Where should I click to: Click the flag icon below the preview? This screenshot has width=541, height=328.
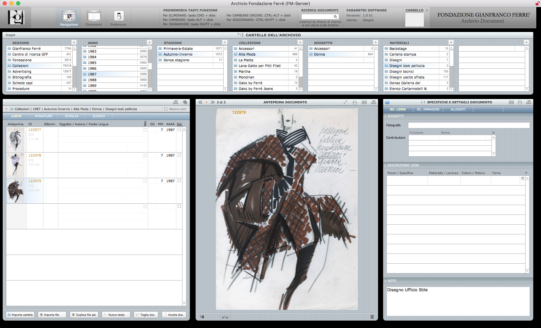pos(202,317)
